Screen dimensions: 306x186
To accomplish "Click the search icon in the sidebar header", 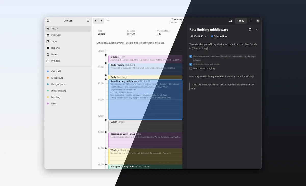I will 48,21.
